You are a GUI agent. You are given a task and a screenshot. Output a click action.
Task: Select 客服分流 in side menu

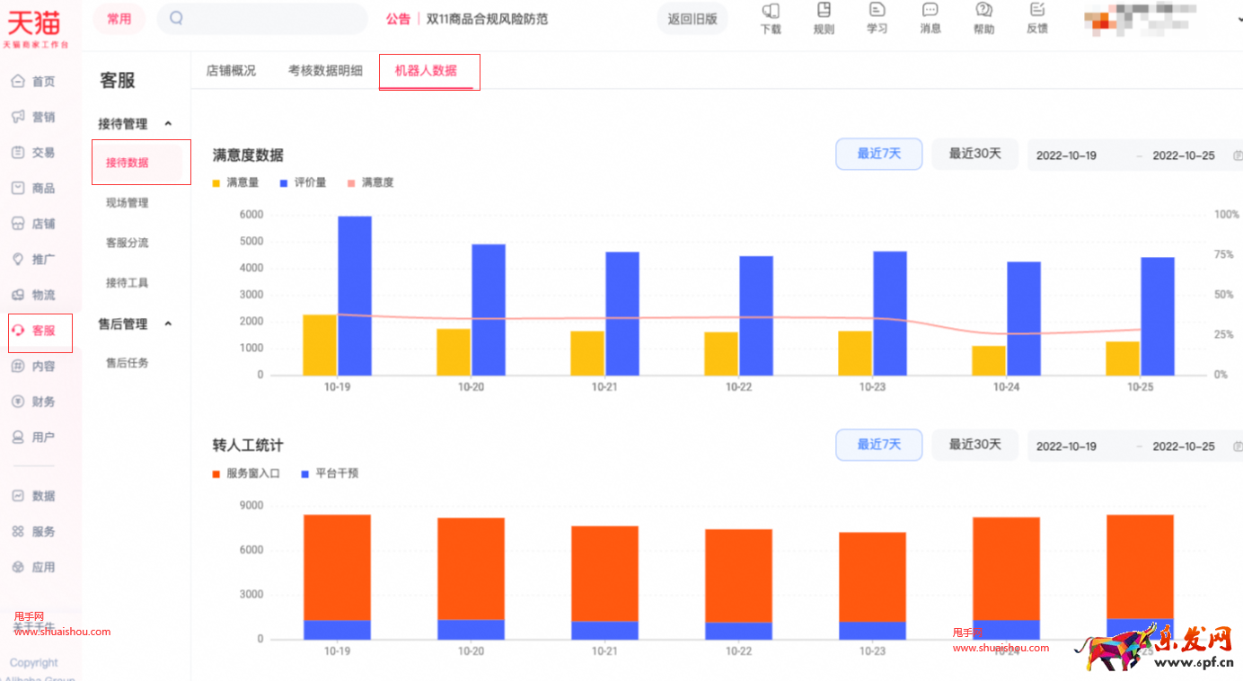tap(128, 243)
